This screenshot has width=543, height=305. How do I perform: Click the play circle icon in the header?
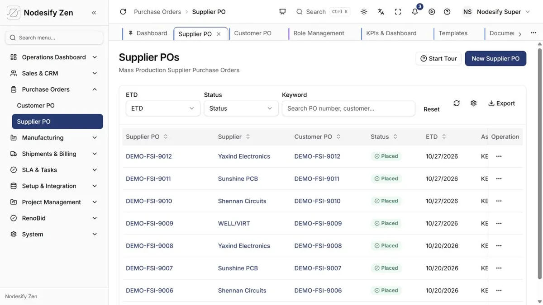tap(432, 12)
